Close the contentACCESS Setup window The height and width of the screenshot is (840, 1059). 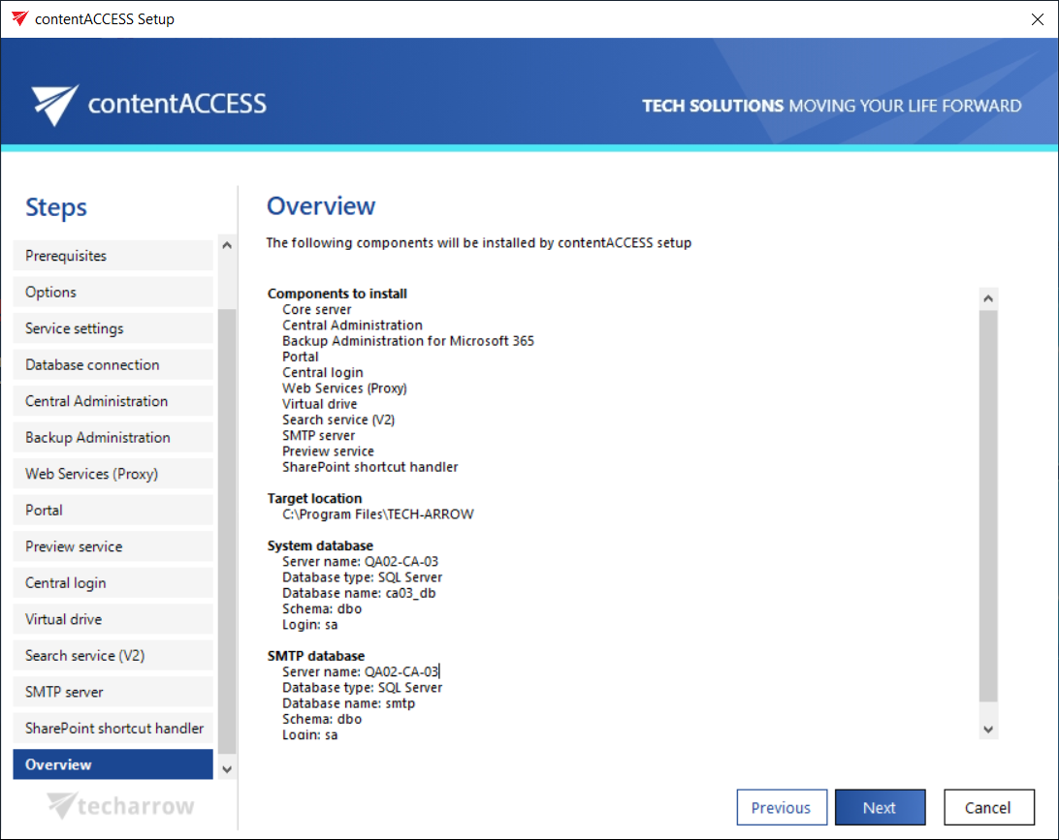(x=1037, y=19)
